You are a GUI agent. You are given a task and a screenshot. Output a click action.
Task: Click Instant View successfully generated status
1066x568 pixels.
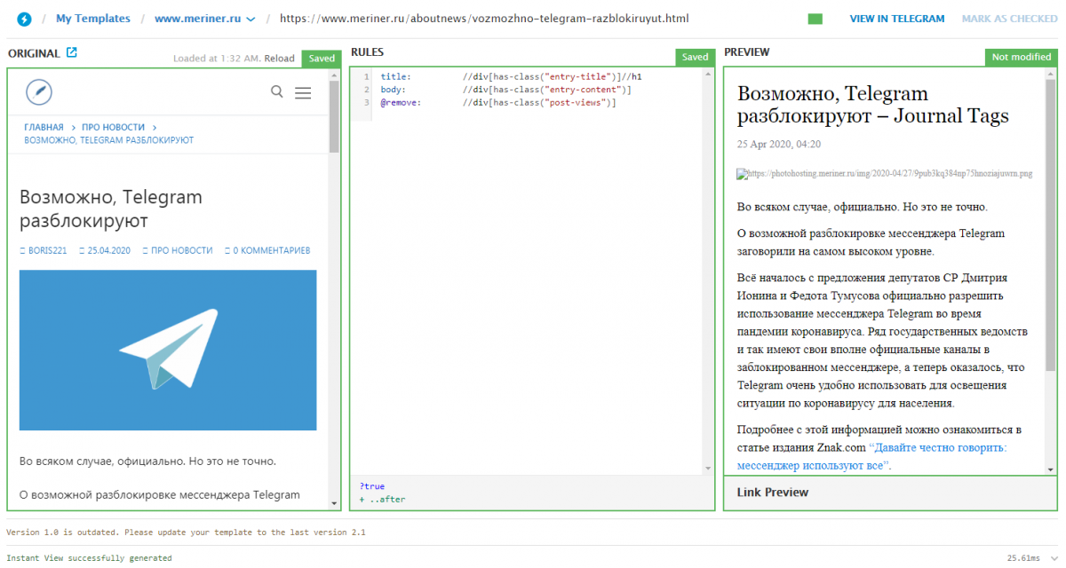pos(89,558)
